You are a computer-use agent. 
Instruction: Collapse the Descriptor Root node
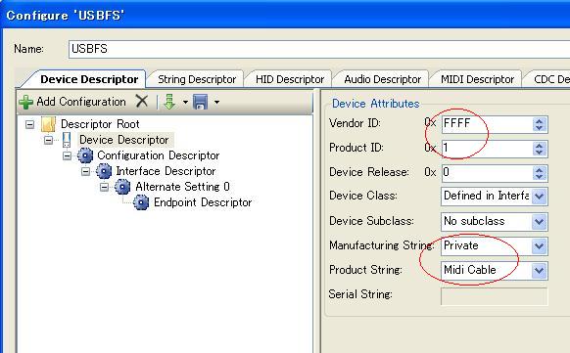coord(29,124)
